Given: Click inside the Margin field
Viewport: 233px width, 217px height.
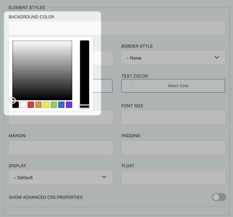Looking at the screenshot, I should 61,148.
